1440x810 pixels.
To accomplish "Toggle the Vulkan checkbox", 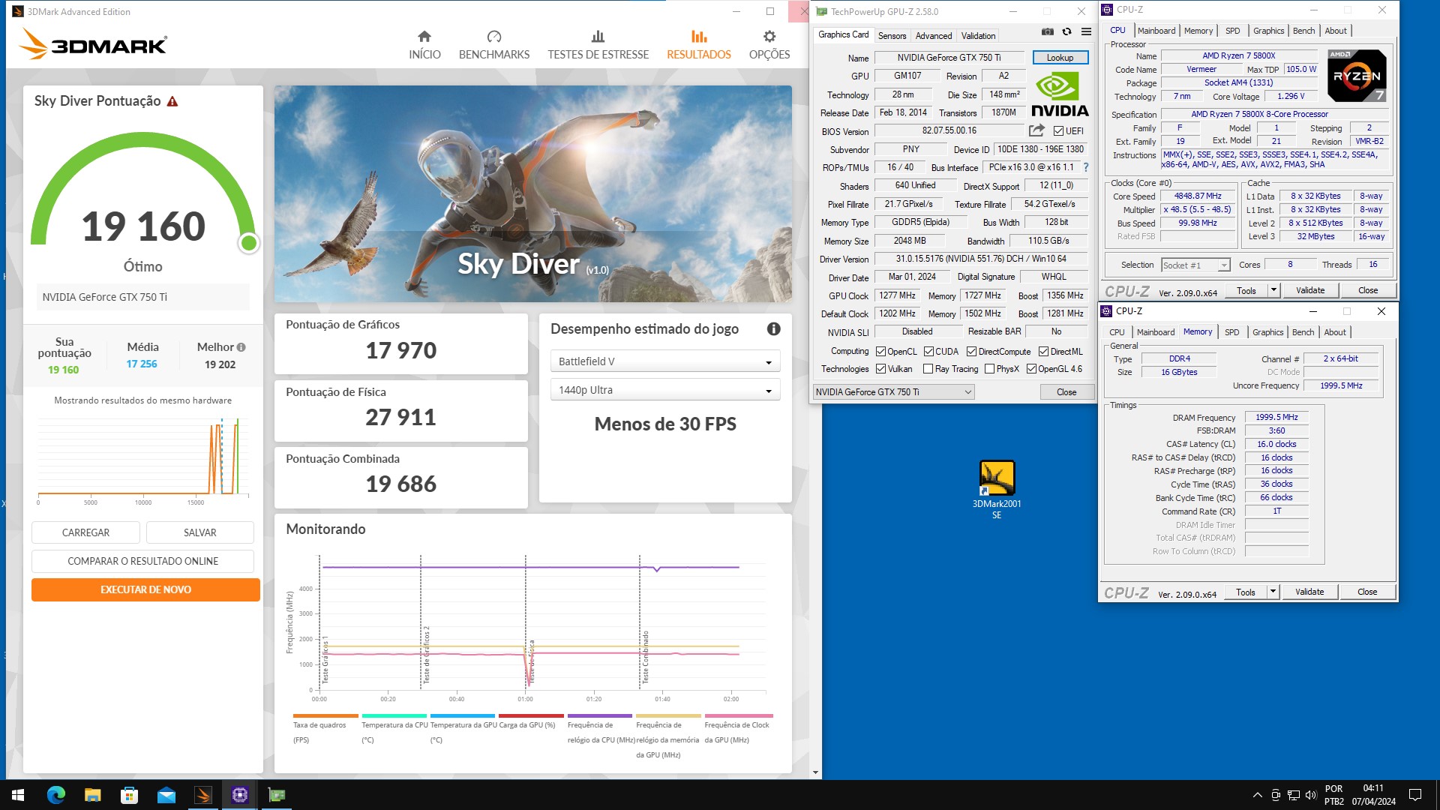I will tap(880, 368).
